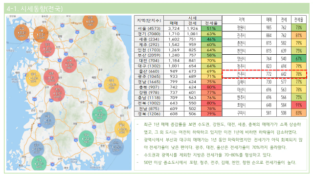Click the summary line starting 수도권과 광역시를 제외한
The height and width of the screenshot is (176, 313).
click(207, 155)
